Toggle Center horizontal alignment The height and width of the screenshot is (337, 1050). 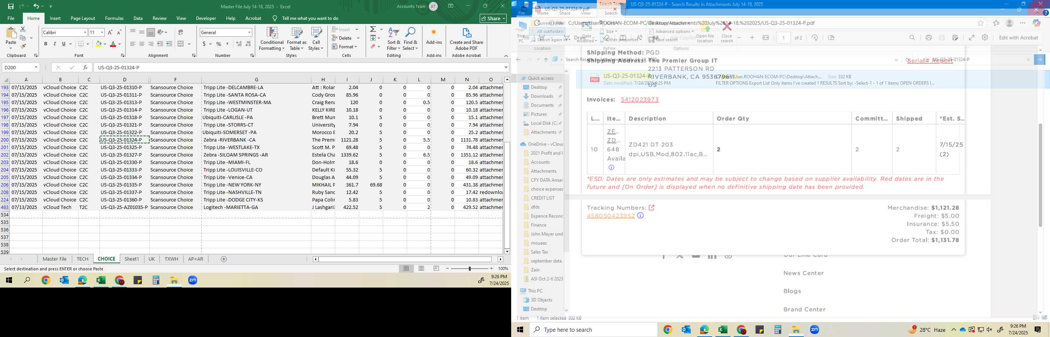(x=142, y=44)
